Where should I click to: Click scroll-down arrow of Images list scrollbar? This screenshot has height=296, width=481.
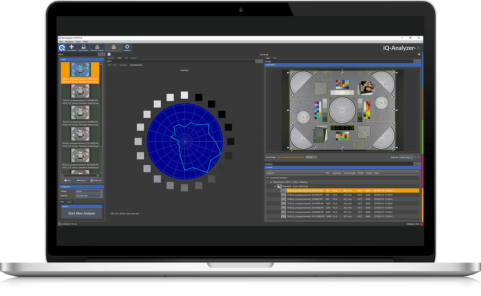[101, 173]
